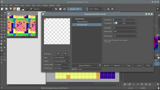Viewport: 160px width, 90px height.
Task: Open the Filter menu
Action: click(x=33, y=5)
